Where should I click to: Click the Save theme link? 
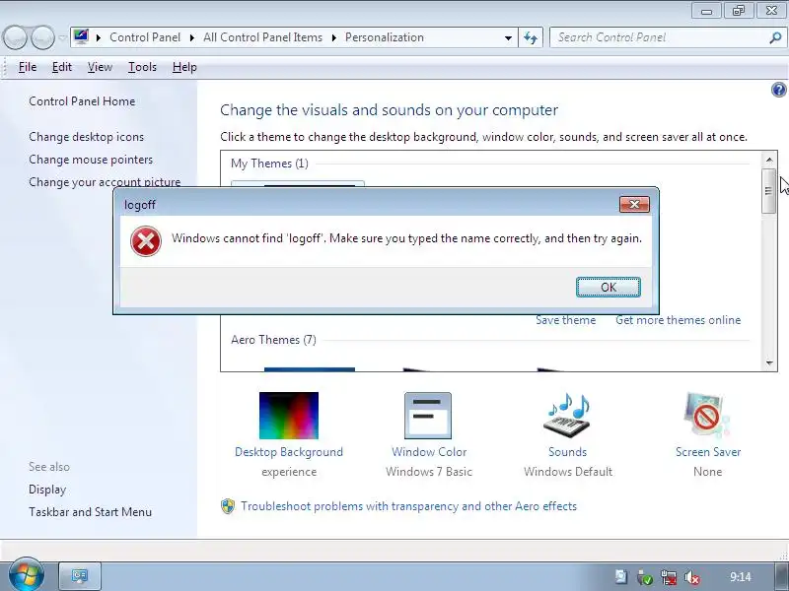point(565,320)
